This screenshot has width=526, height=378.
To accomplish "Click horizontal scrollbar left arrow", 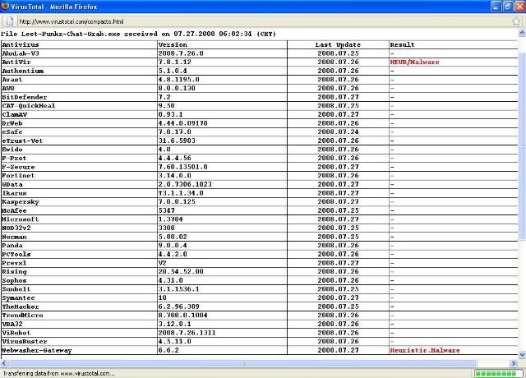I will (3, 363).
